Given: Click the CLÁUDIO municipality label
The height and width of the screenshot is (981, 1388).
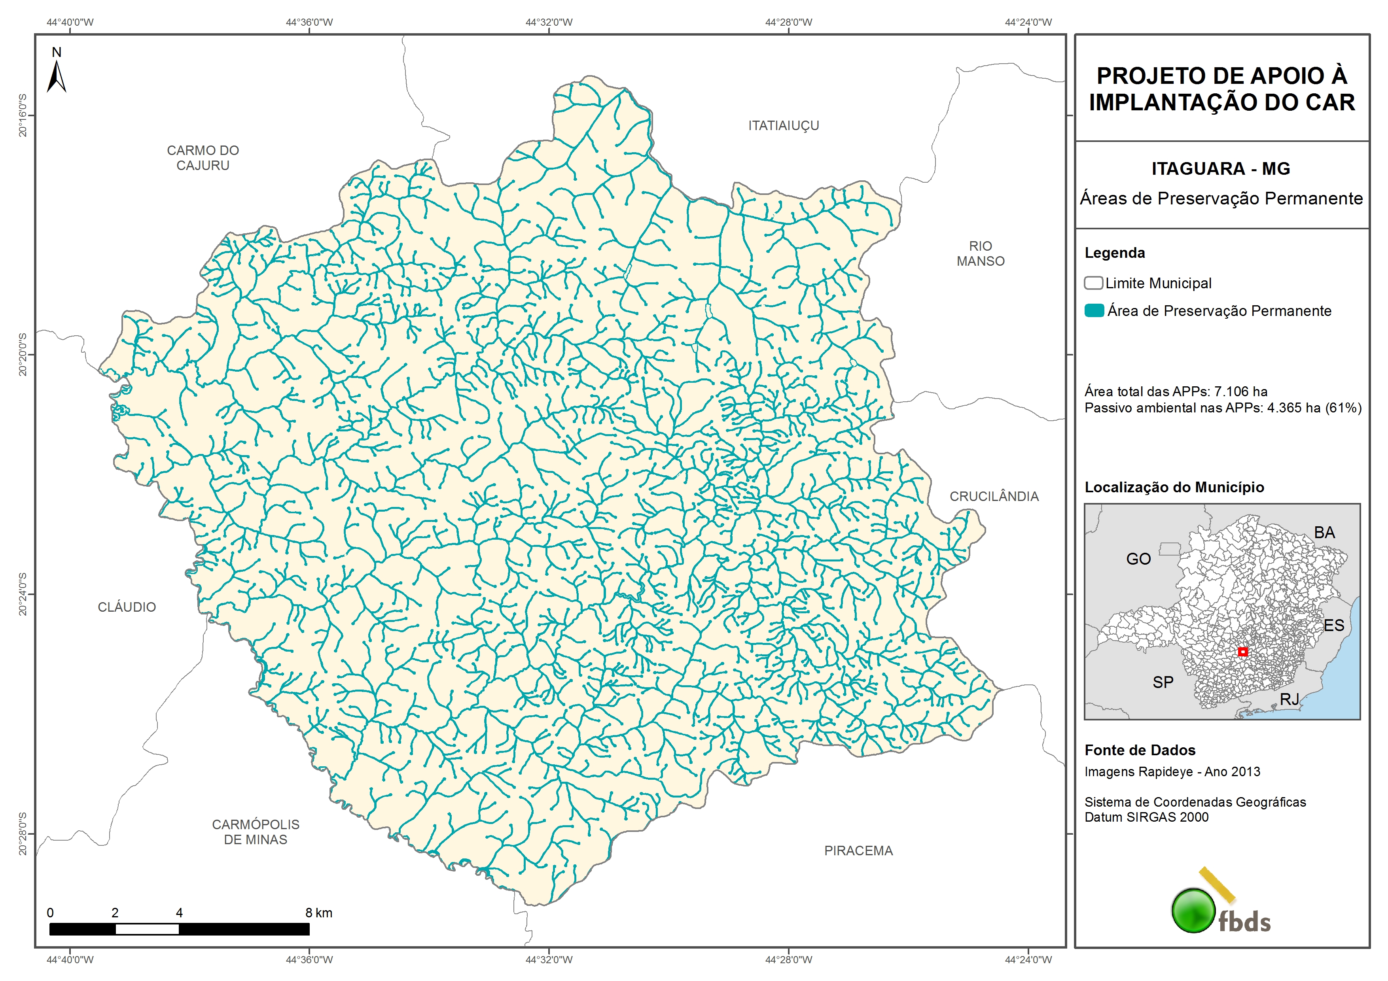Looking at the screenshot, I should coord(127,607).
